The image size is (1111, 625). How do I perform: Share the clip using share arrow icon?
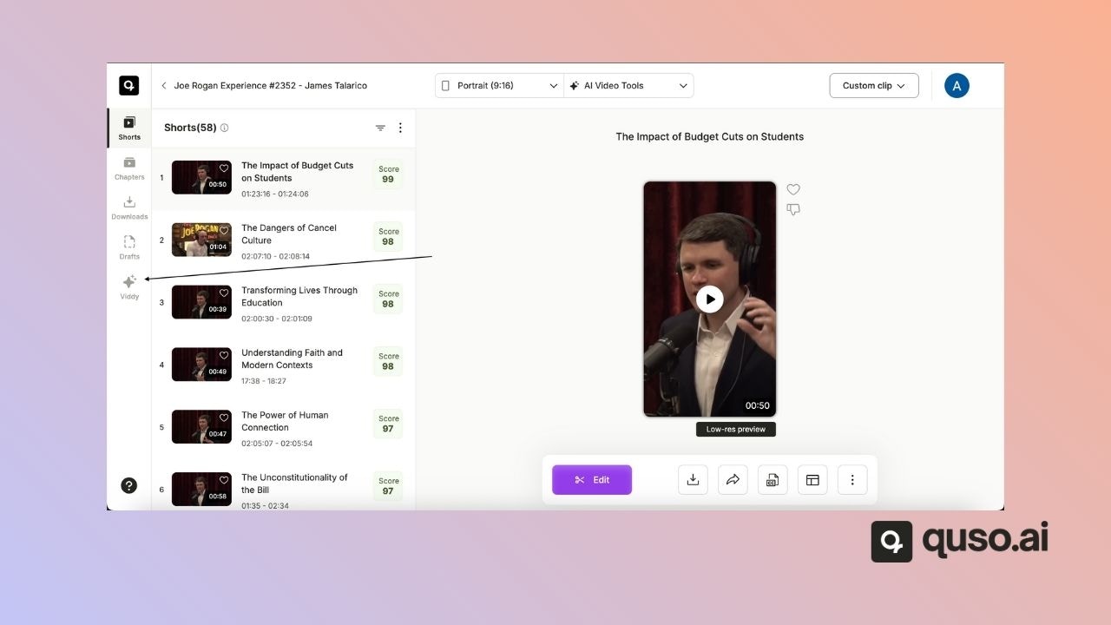(x=733, y=480)
